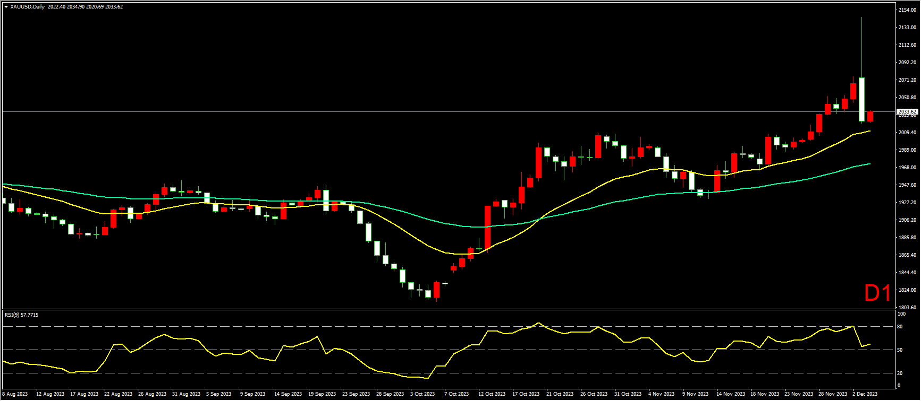Click the 1803.60 price scale label
This screenshot has height=401, width=921.
pos(907,307)
